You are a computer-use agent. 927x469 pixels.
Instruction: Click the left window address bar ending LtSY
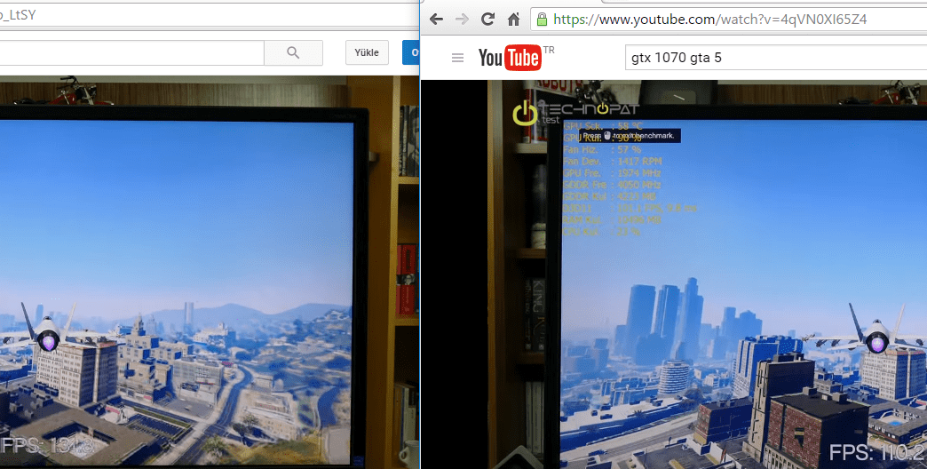click(x=209, y=15)
